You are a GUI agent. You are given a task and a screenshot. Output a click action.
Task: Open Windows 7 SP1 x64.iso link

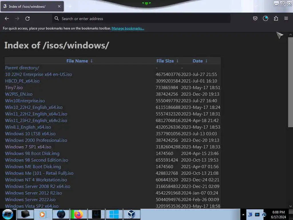point(28,147)
